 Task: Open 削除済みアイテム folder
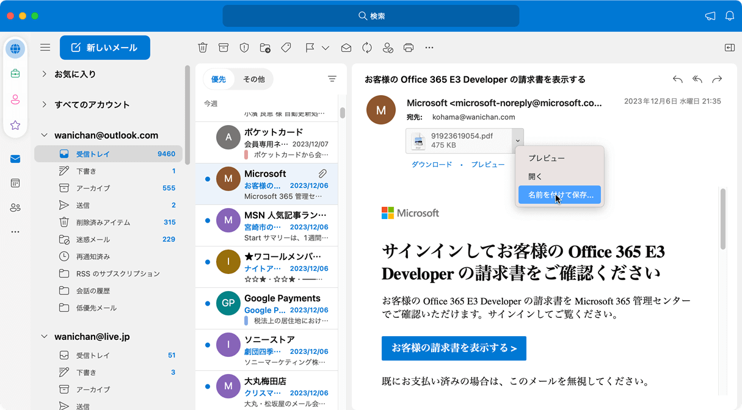[108, 222]
